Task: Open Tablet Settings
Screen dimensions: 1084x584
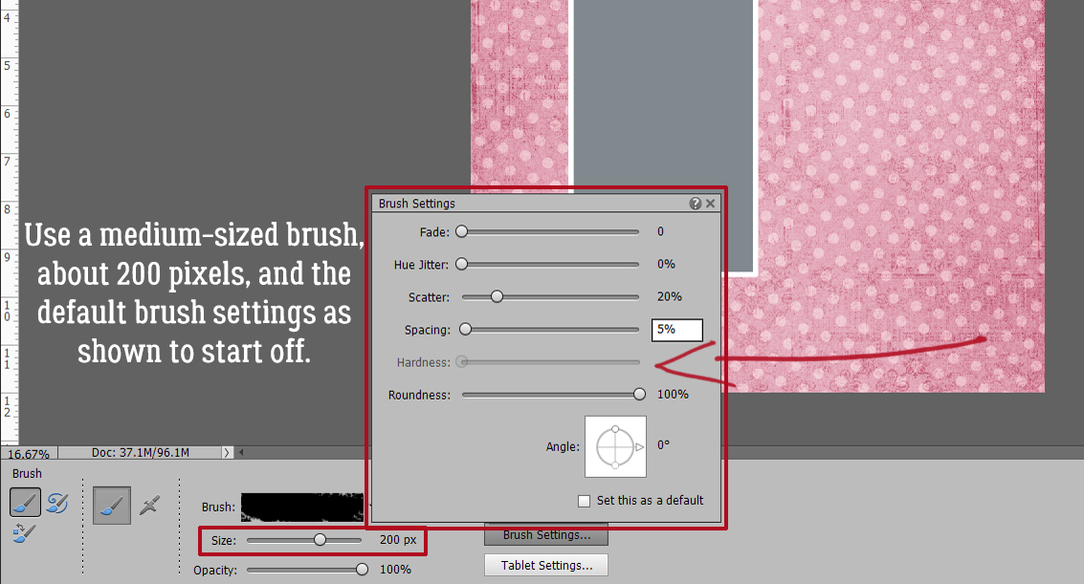Action: (x=546, y=566)
